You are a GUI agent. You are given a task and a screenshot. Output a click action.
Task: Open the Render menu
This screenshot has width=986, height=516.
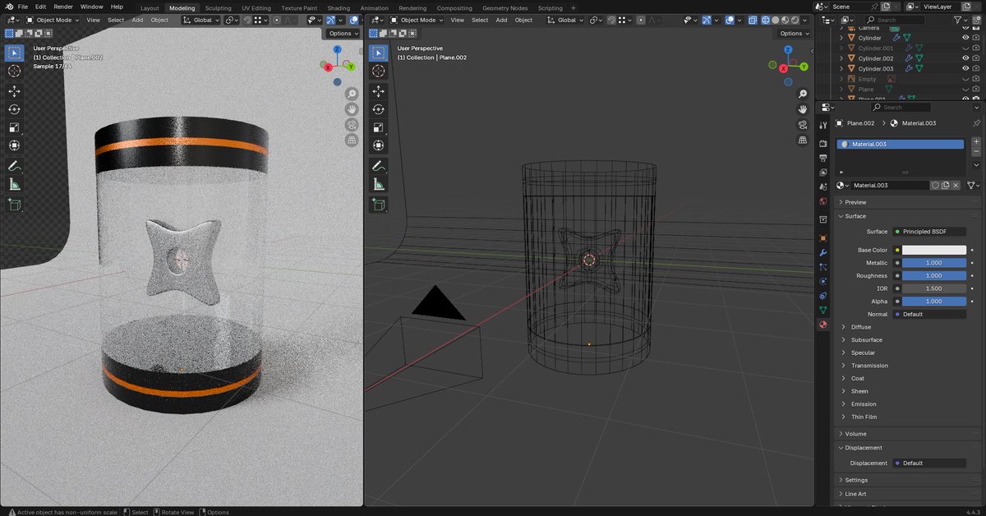pos(63,7)
